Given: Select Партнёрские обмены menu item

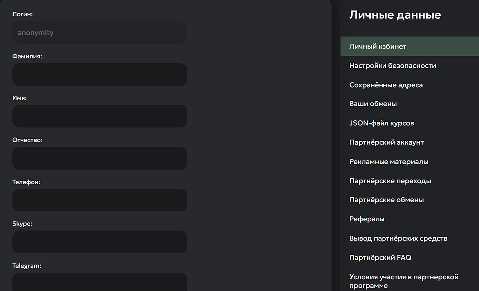Looking at the screenshot, I should 386,200.
